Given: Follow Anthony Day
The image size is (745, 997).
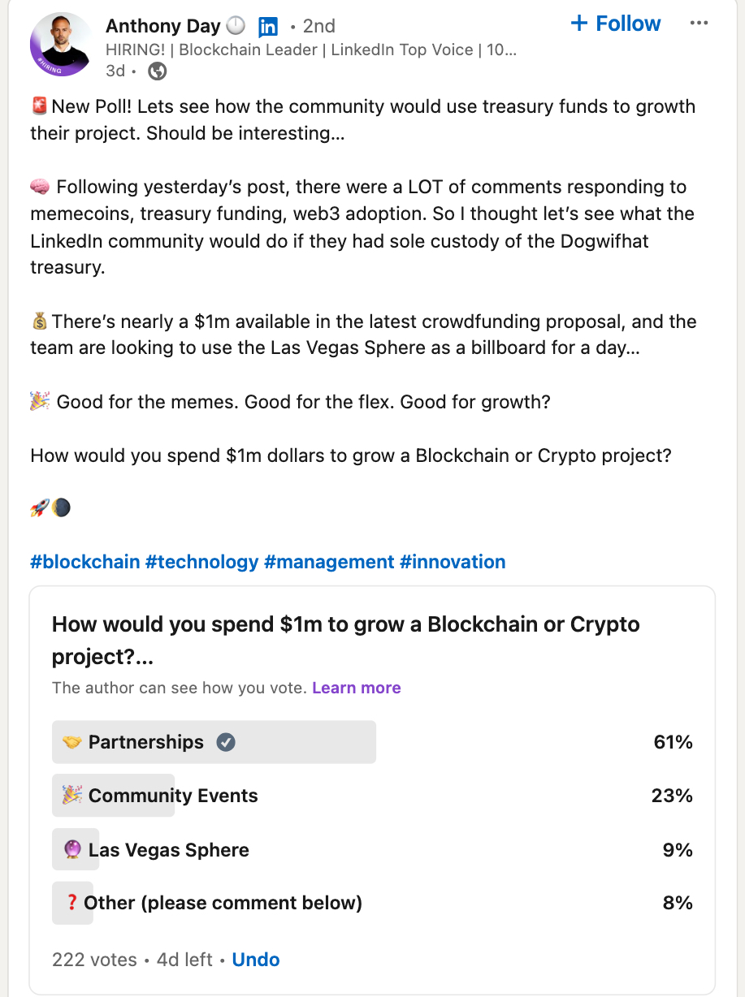Looking at the screenshot, I should 616,24.
